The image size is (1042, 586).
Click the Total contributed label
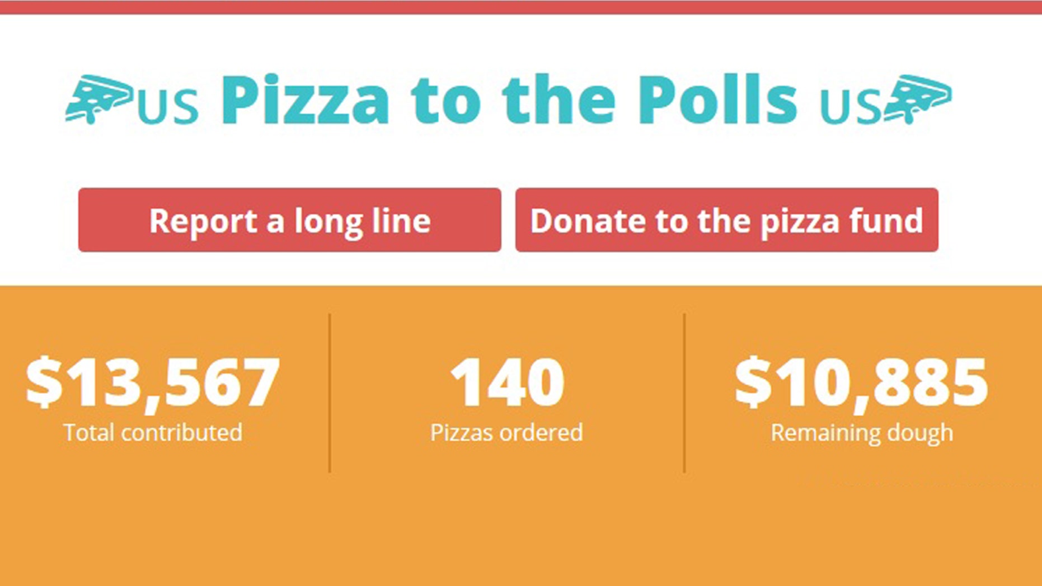[x=153, y=433]
